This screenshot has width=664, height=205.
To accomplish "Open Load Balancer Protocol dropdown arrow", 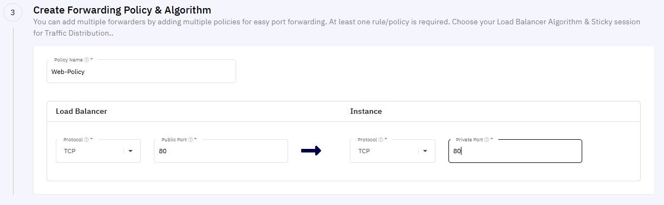I will [x=131, y=151].
